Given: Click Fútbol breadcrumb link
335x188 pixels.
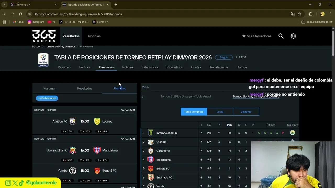Looking at the screenshot, I should coord(36,46).
